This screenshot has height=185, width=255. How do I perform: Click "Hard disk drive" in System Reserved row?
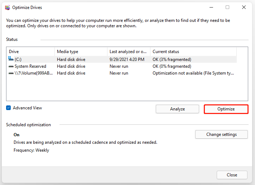coord(71,66)
